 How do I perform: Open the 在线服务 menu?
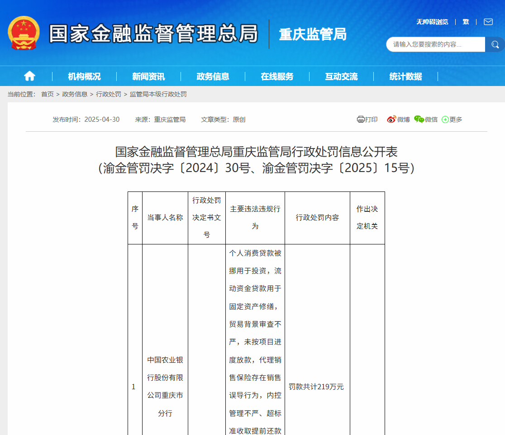tap(276, 76)
